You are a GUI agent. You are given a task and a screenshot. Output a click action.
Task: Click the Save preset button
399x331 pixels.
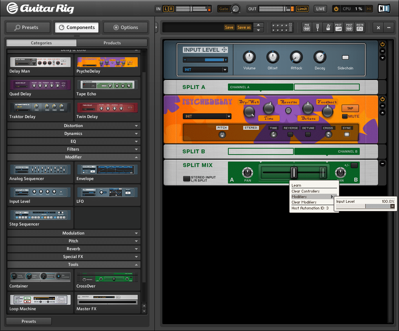[229, 27]
